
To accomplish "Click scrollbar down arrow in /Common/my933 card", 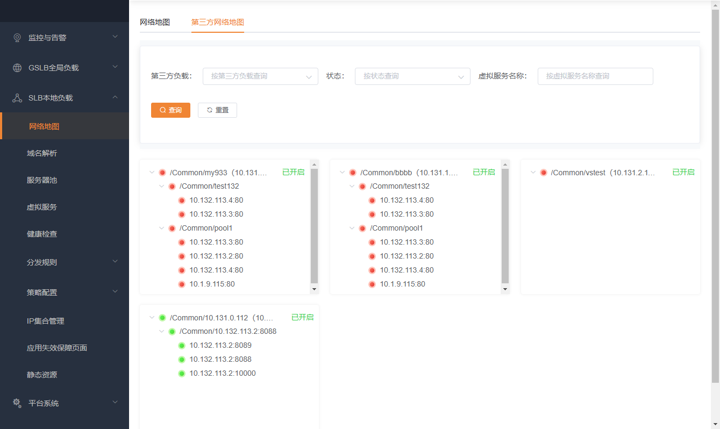I will pos(315,289).
